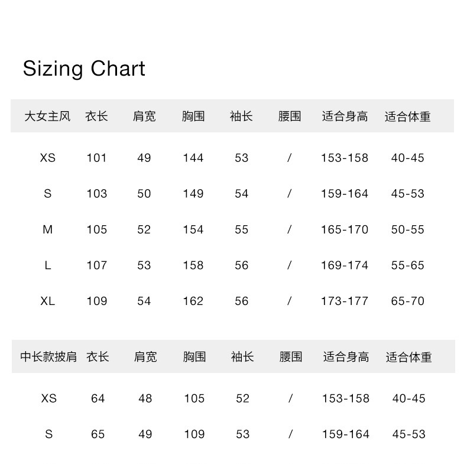Select the 65-70 weight range
Image resolution: width=467 pixels, height=464 pixels.
[x=408, y=301]
